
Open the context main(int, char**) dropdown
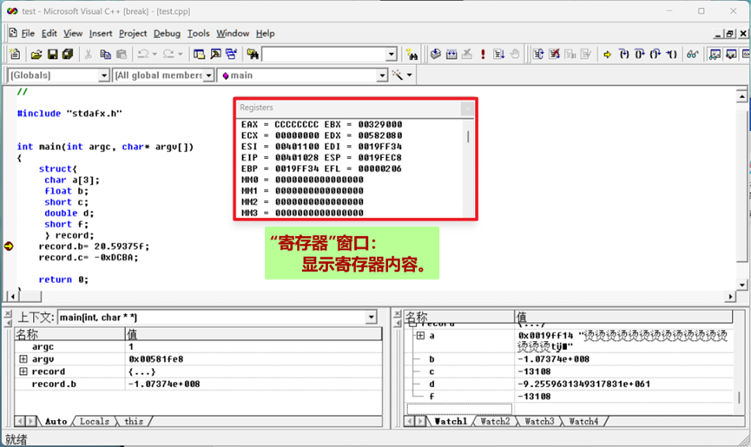(x=372, y=318)
